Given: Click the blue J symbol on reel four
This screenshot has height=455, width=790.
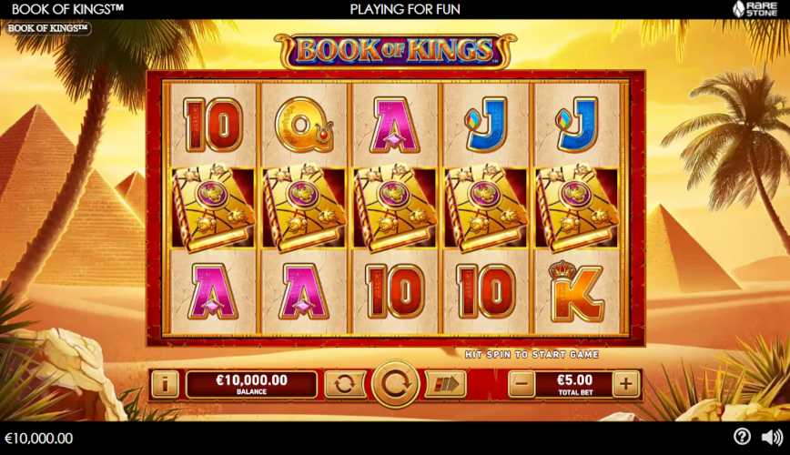Looking at the screenshot, I should 486,125.
